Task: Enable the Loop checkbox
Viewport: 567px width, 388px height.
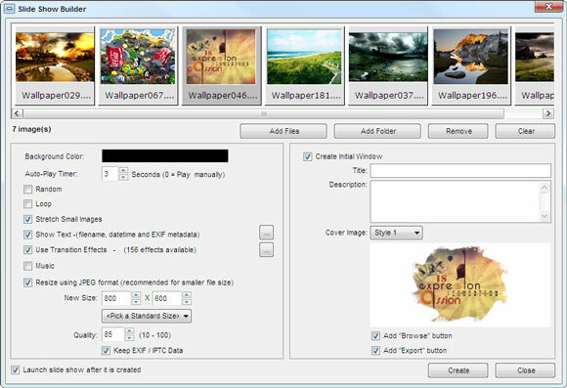Action: point(27,204)
